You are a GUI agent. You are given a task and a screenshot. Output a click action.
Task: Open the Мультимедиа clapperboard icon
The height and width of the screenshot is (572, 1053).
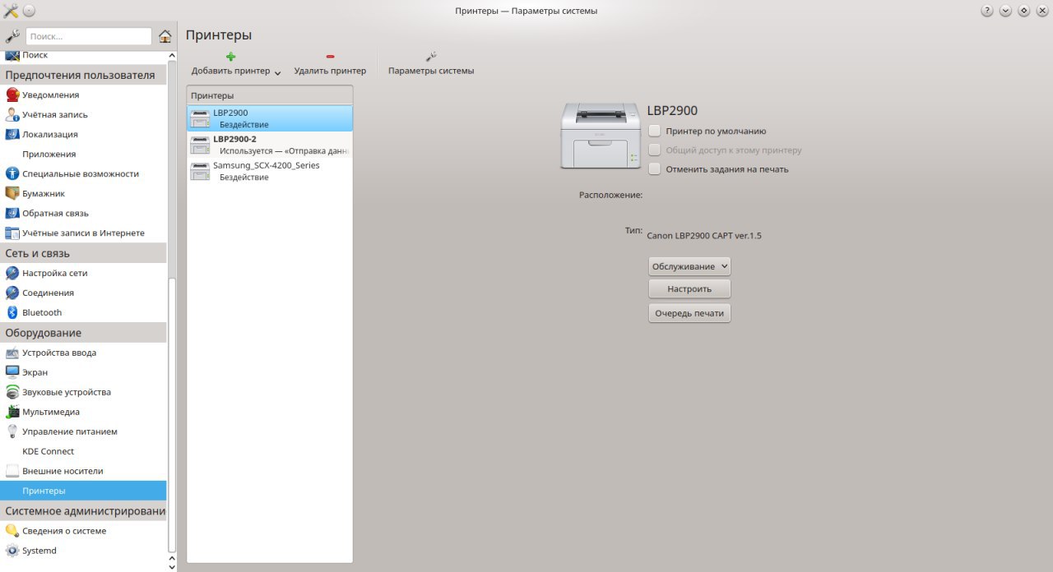(x=12, y=412)
